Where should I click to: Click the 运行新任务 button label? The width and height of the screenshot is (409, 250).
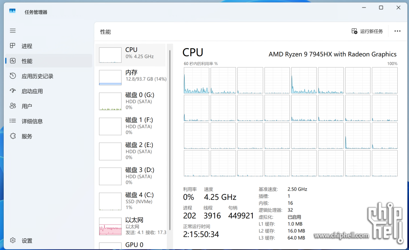tap(371, 31)
